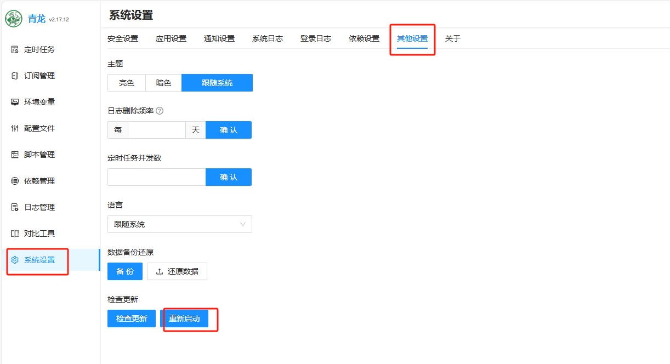This screenshot has width=670, height=364.
Task: Click the 备份 button
Action: tap(125, 271)
